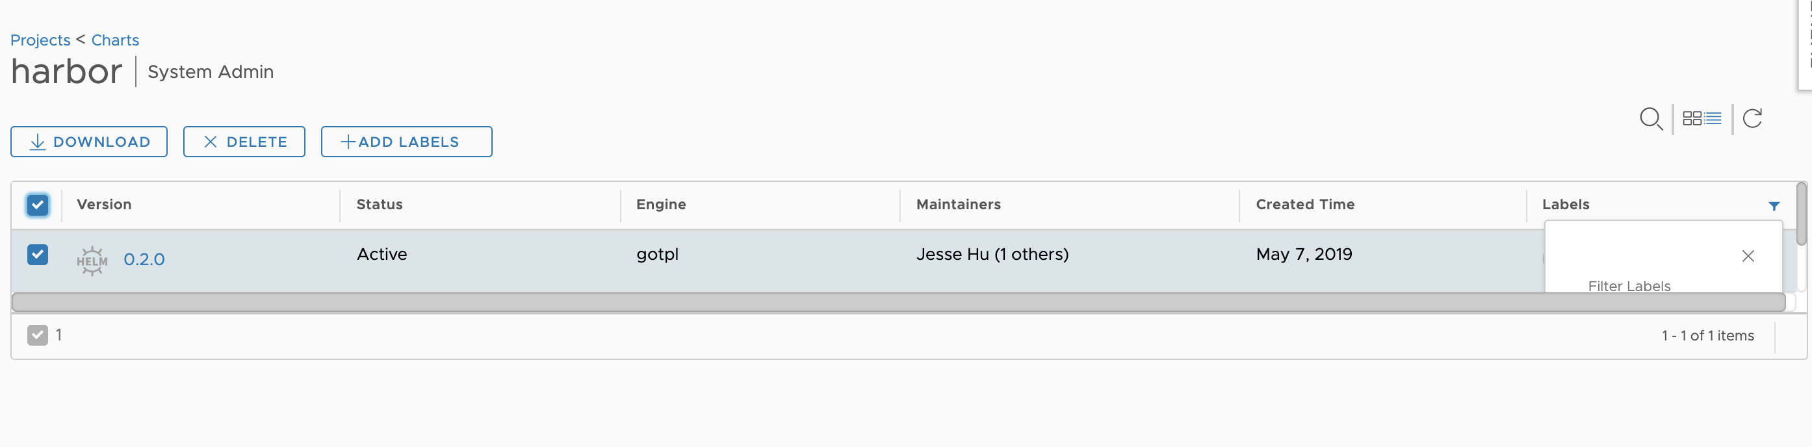
Task: Deselect the 0.2.0 row checkbox
Action: (38, 255)
